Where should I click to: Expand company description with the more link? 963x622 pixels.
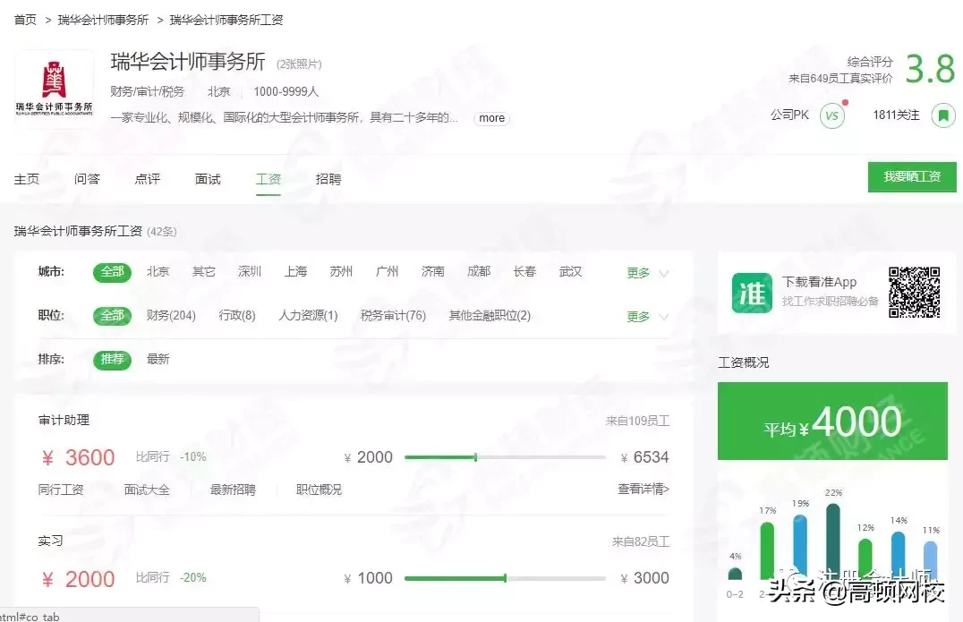coord(490,117)
